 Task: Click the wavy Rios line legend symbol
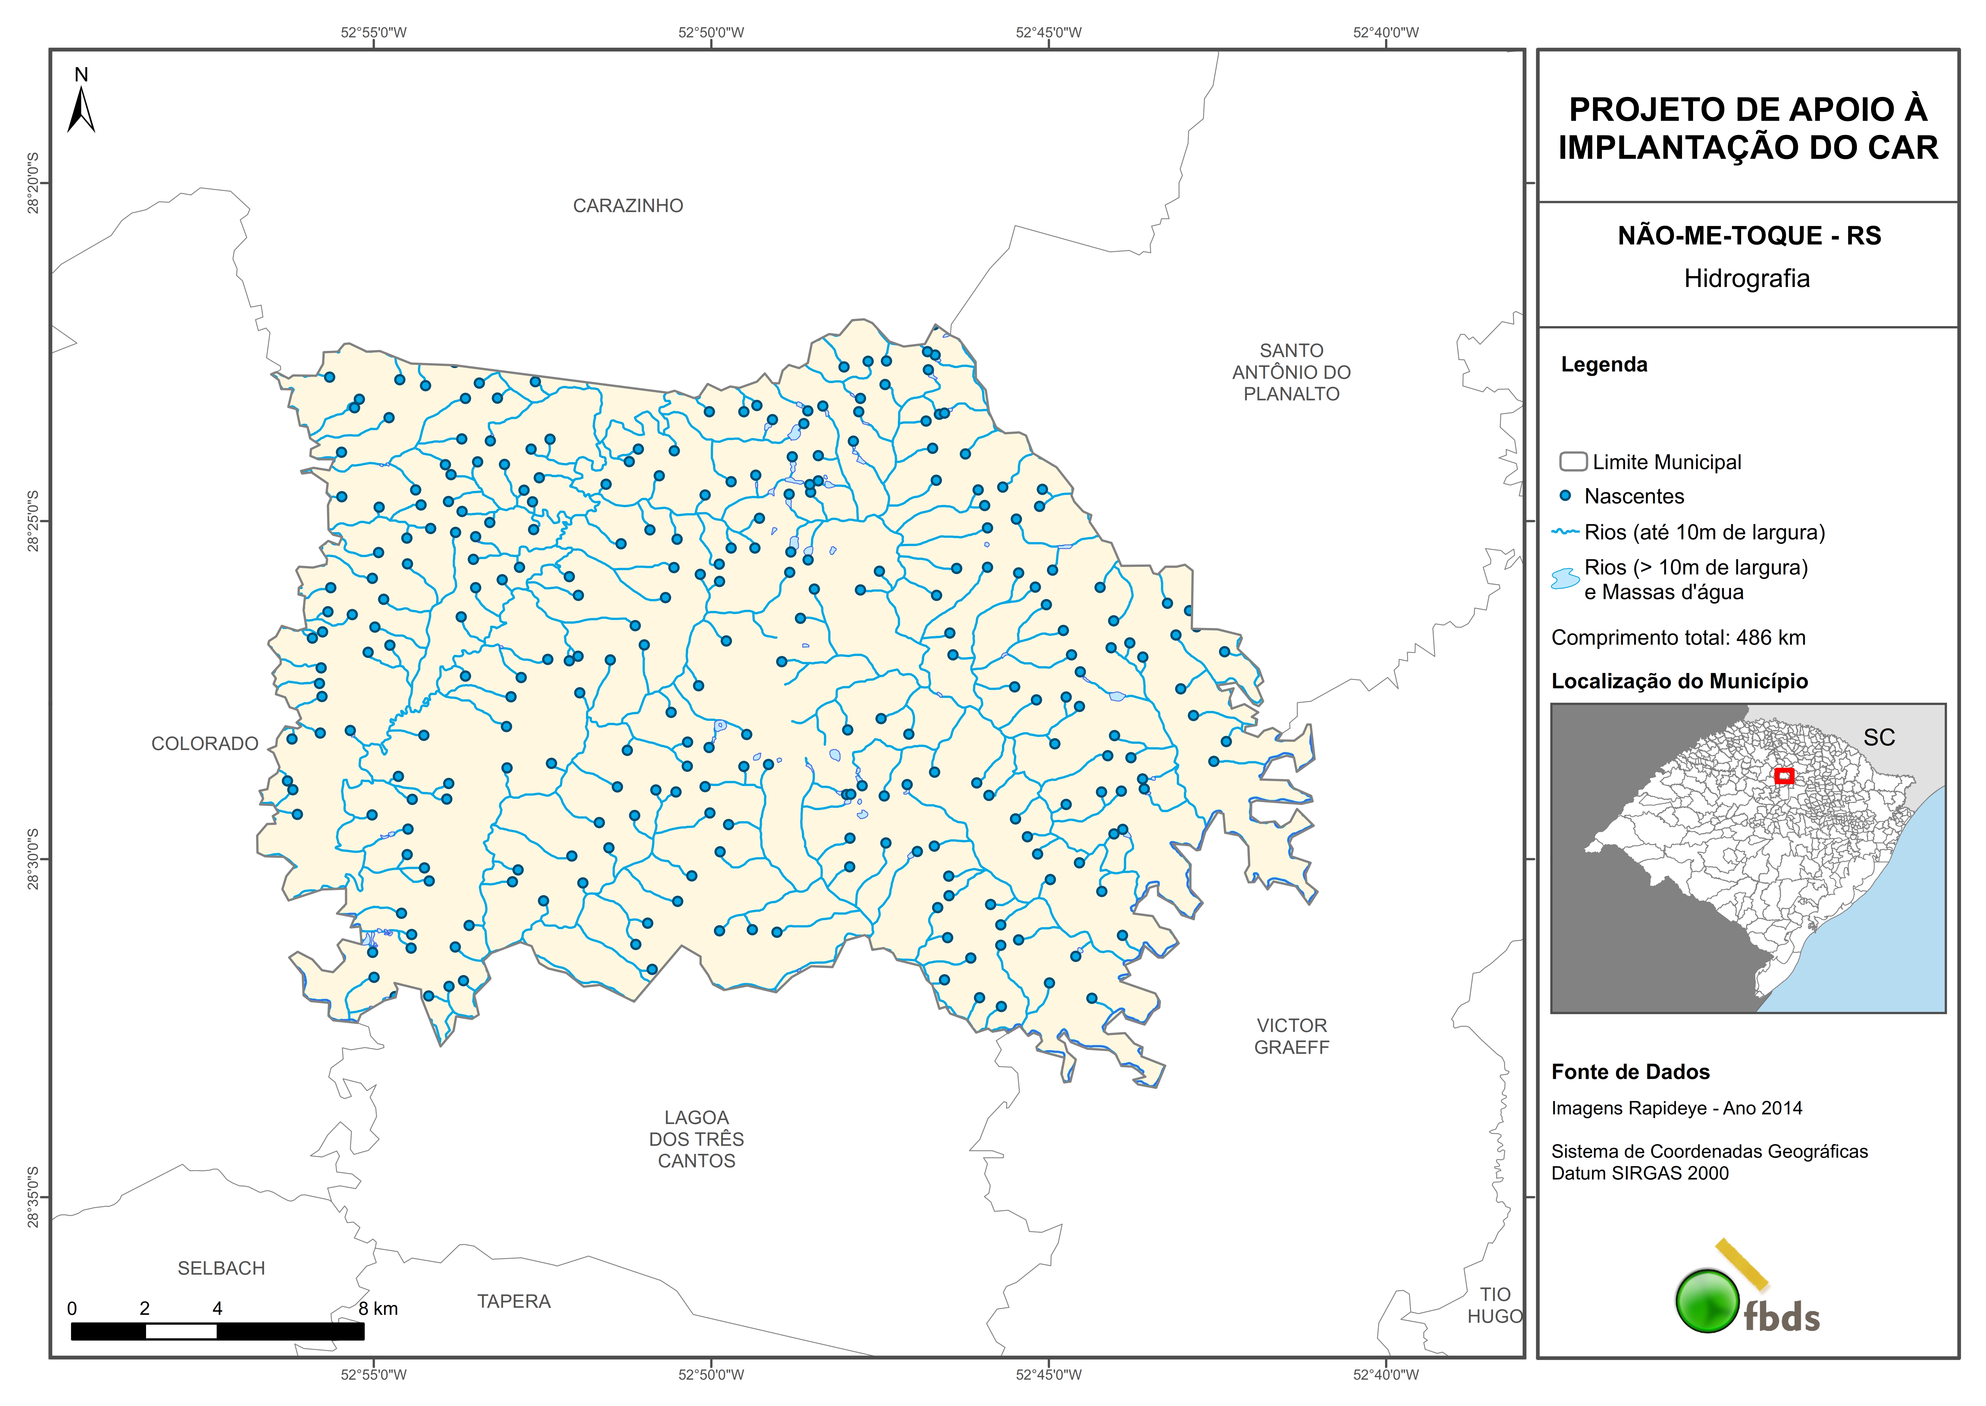(1565, 532)
